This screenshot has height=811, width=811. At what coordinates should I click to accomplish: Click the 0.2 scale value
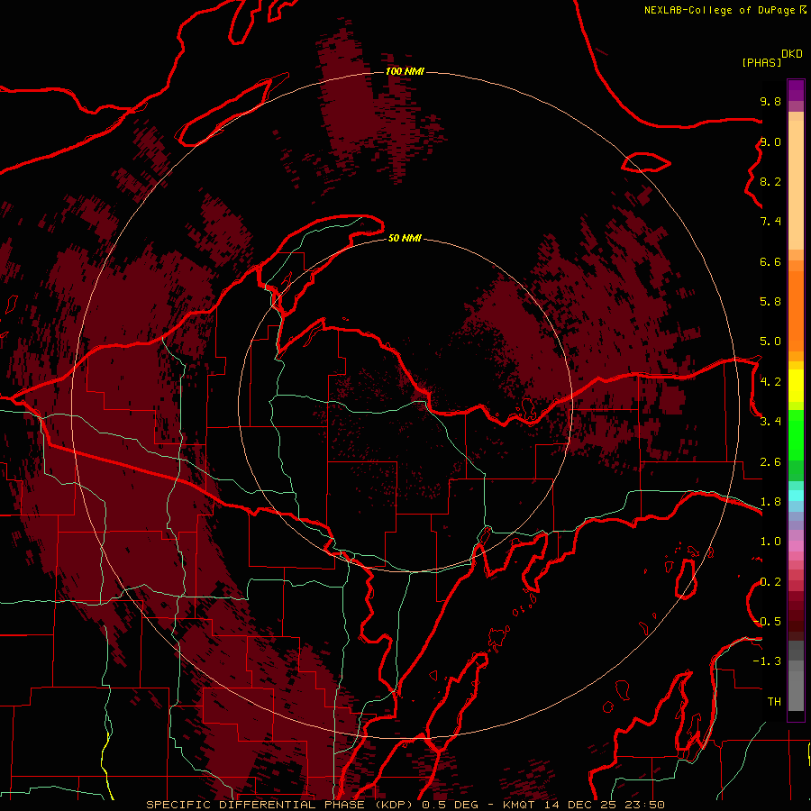click(x=770, y=582)
